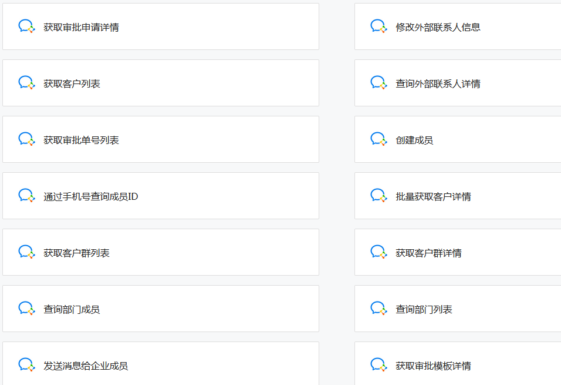This screenshot has height=385, width=561.
Task: Open 通过手机号查询成员ID action
Action: [161, 196]
